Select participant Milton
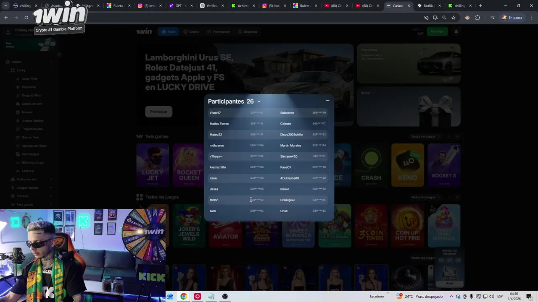 (x=214, y=200)
